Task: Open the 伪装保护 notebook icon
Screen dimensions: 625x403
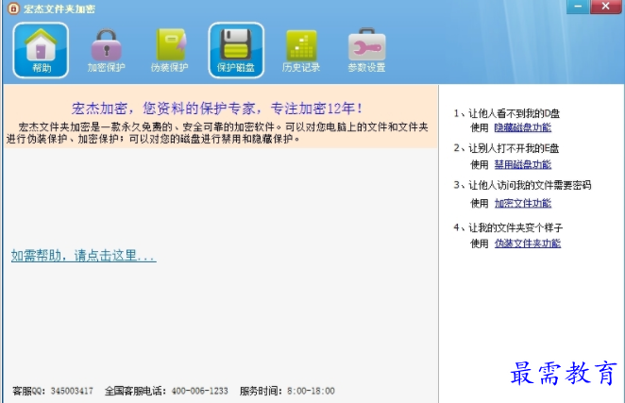Action: [170, 50]
